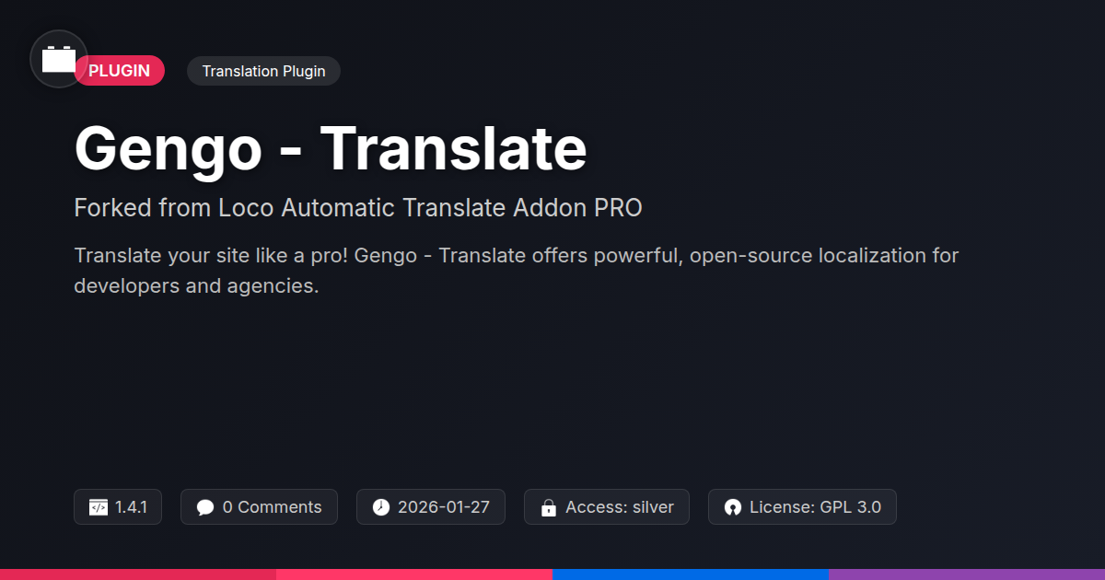Open the Translation Plugin category tag
This screenshot has width=1105, height=580.
(263, 71)
